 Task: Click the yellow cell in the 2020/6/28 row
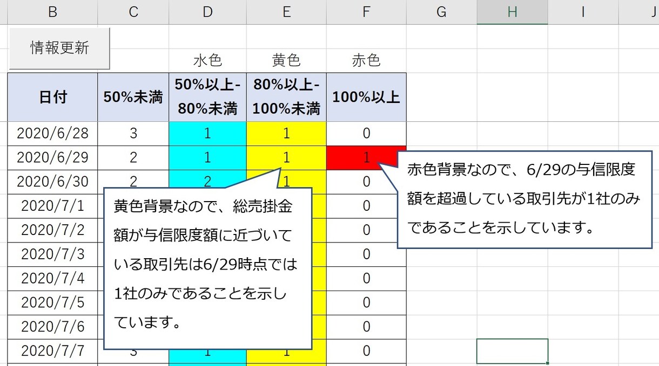click(286, 134)
